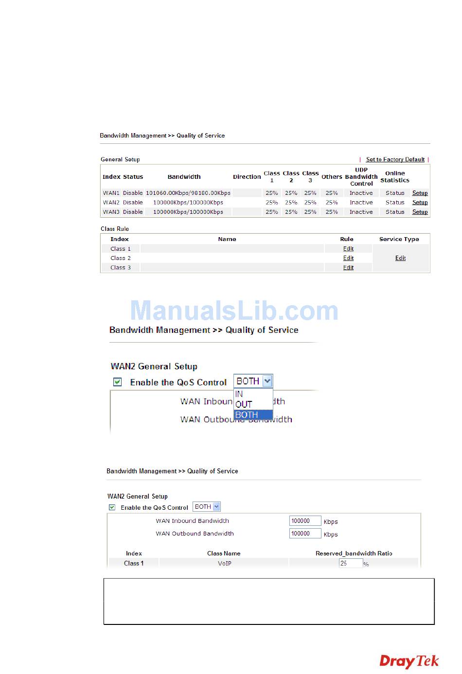
Task: Click the Disable status in the WAN2 row
Action: [x=133, y=203]
